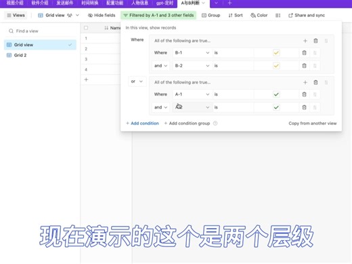Screen dimensions: 352x264
Task: Expand the Grid view name dropdown arrow
Action: [x=77, y=16]
